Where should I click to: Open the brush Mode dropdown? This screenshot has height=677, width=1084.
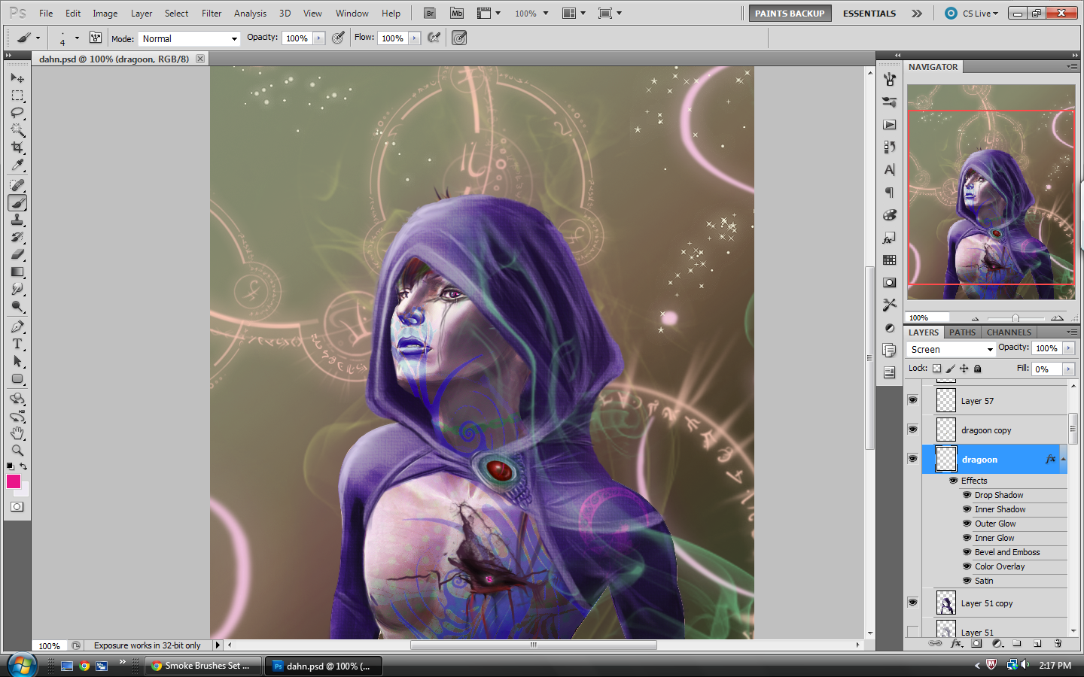189,38
